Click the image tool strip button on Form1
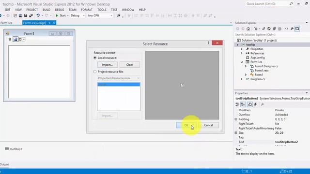The width and height of the screenshot is (310, 174). coord(15,39)
